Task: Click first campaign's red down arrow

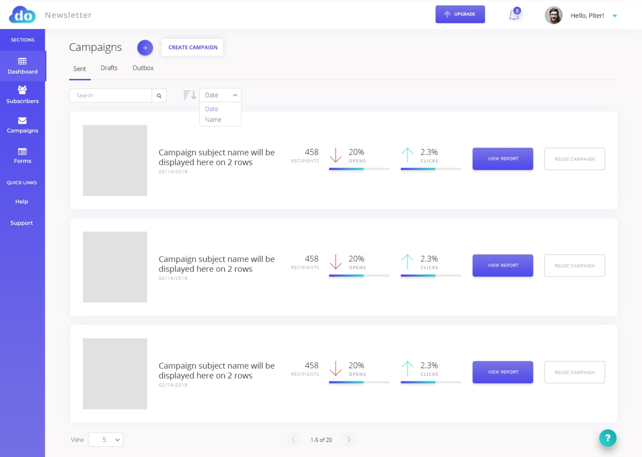Action: (336, 155)
